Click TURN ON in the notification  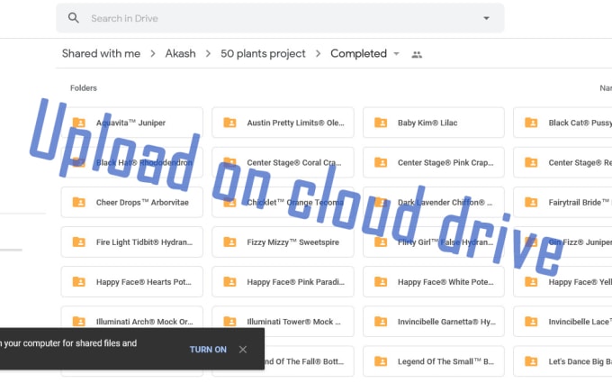click(208, 350)
